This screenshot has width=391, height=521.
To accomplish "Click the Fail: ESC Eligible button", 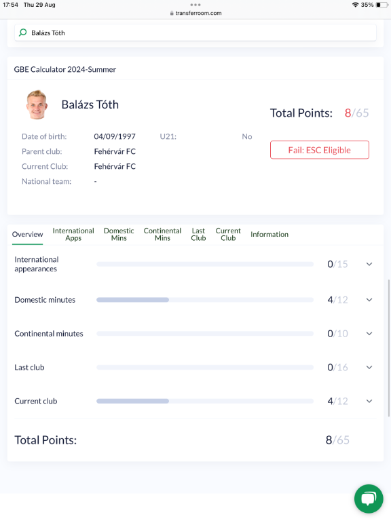I will [320, 150].
